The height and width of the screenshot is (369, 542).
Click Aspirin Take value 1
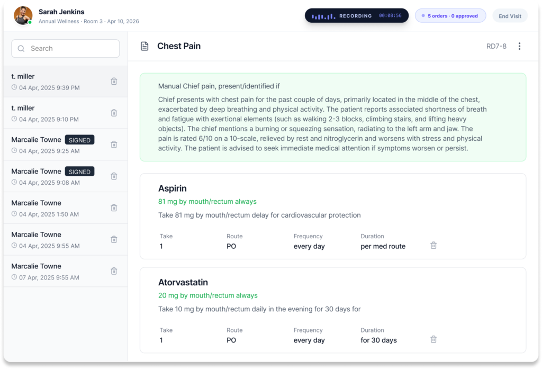click(x=161, y=246)
